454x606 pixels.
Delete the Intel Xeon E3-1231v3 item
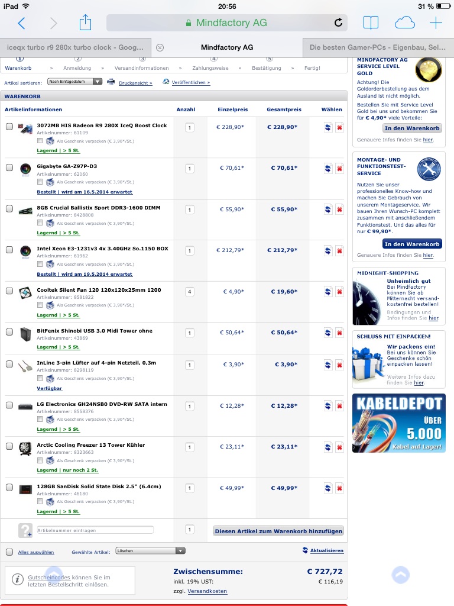tap(339, 250)
